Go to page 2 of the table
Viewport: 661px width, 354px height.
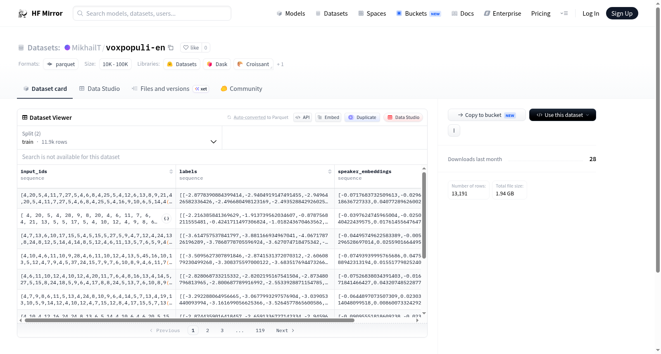pyautogui.click(x=208, y=330)
